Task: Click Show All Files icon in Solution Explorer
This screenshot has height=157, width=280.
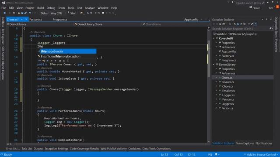Action: [245, 24]
